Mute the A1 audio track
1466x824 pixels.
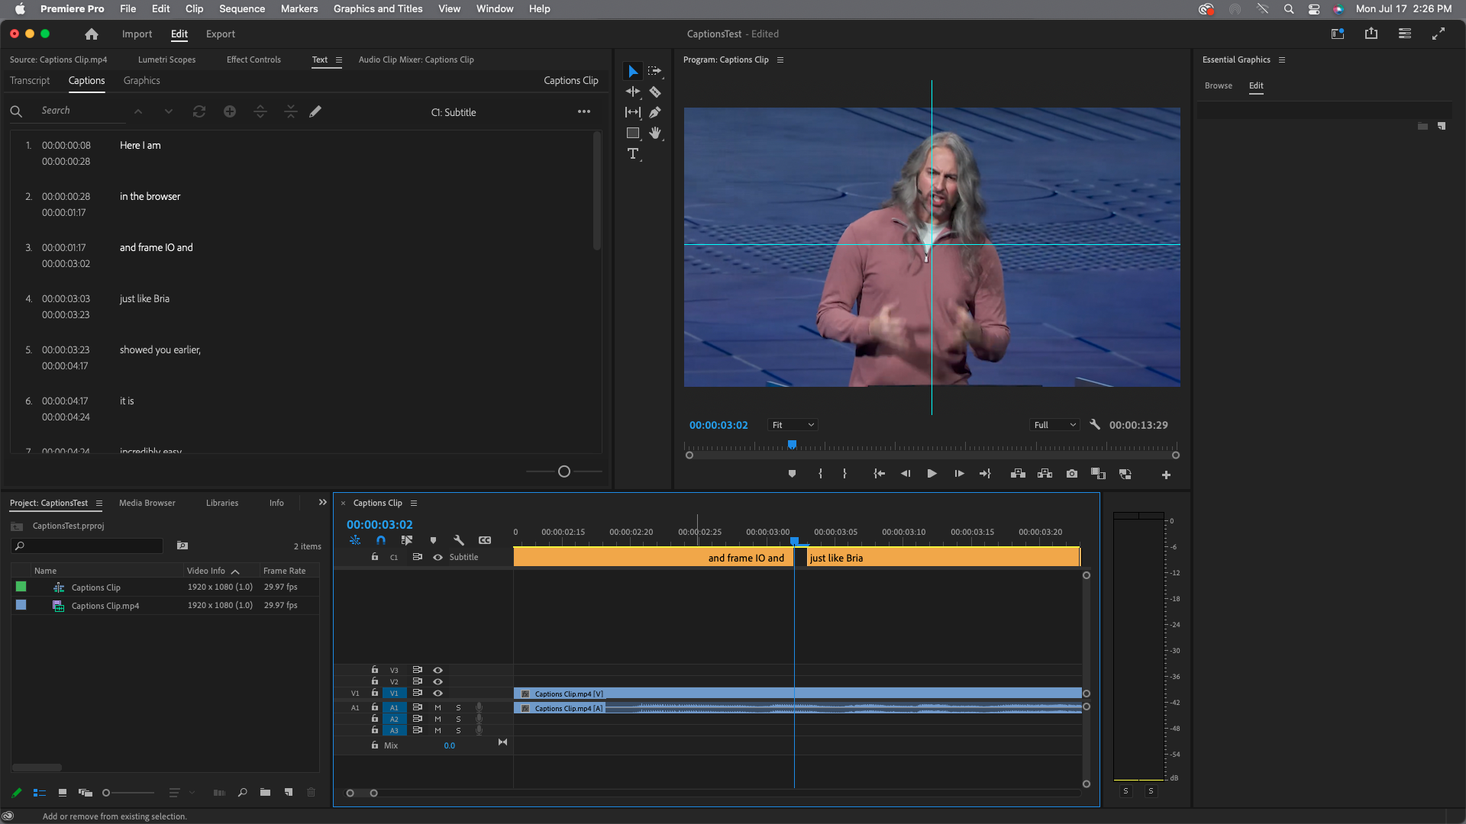pyautogui.click(x=438, y=707)
